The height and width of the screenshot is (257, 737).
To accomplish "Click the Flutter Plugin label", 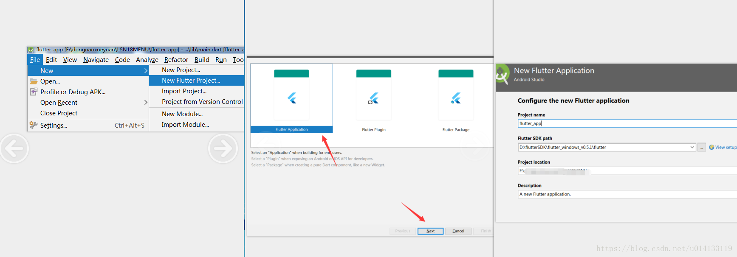I will coord(374,130).
